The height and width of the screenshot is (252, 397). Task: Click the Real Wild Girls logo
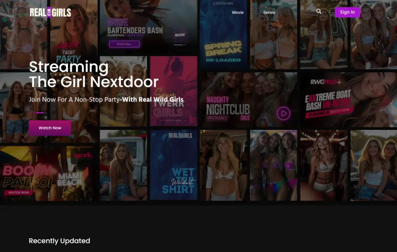pos(50,12)
